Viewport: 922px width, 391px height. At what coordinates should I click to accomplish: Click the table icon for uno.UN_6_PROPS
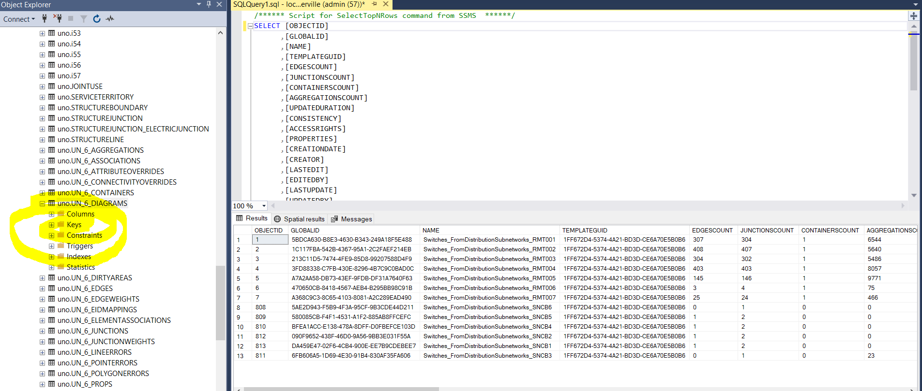coord(51,384)
